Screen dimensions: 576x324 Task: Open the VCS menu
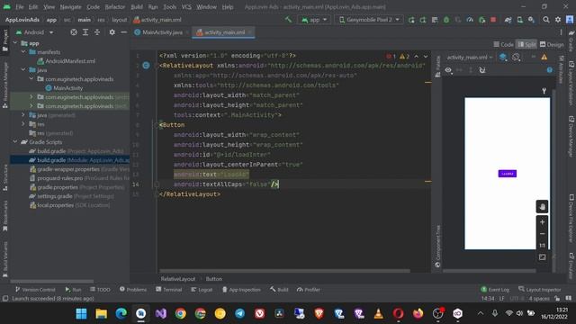(x=186, y=7)
